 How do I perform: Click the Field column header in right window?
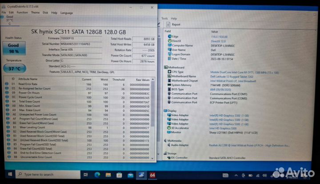tap(168, 31)
